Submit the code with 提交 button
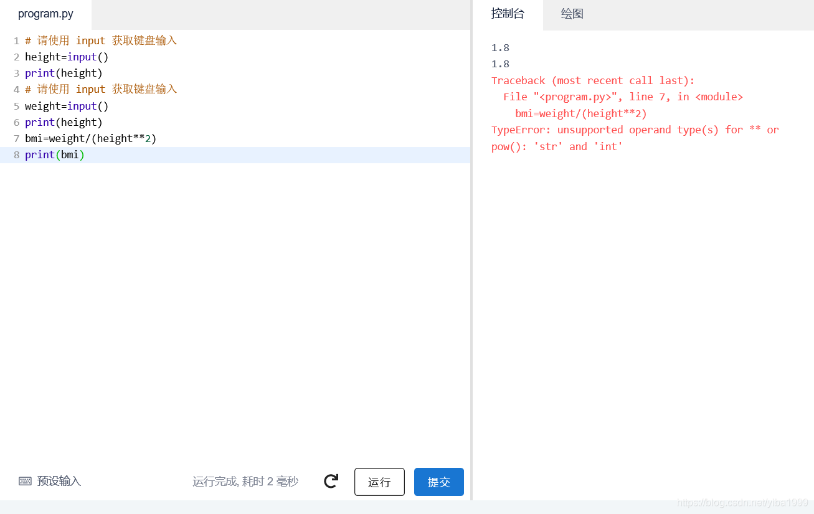This screenshot has height=514, width=814. pos(439,482)
